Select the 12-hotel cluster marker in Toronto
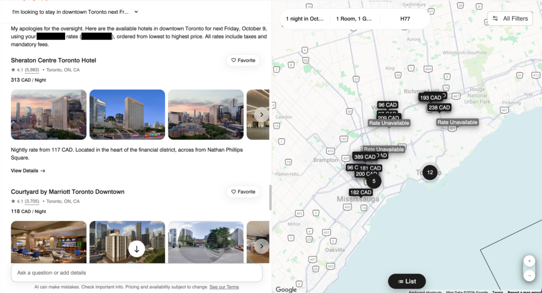The height and width of the screenshot is (293, 542). tap(430, 172)
